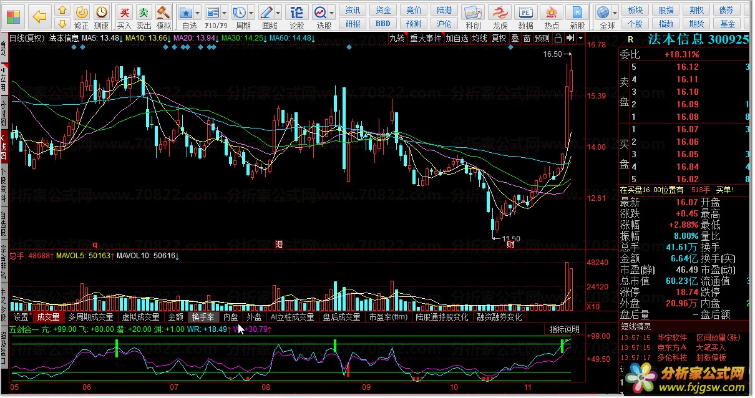Click the green 卖出 sell icon

(x=144, y=16)
